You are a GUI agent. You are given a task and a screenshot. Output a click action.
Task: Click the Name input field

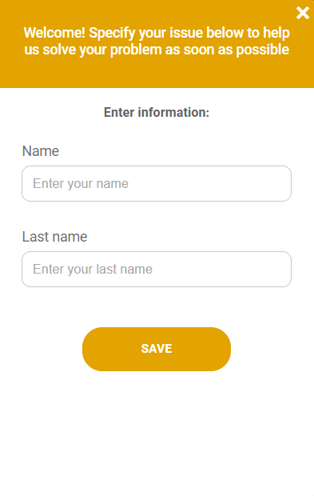pyautogui.click(x=157, y=183)
